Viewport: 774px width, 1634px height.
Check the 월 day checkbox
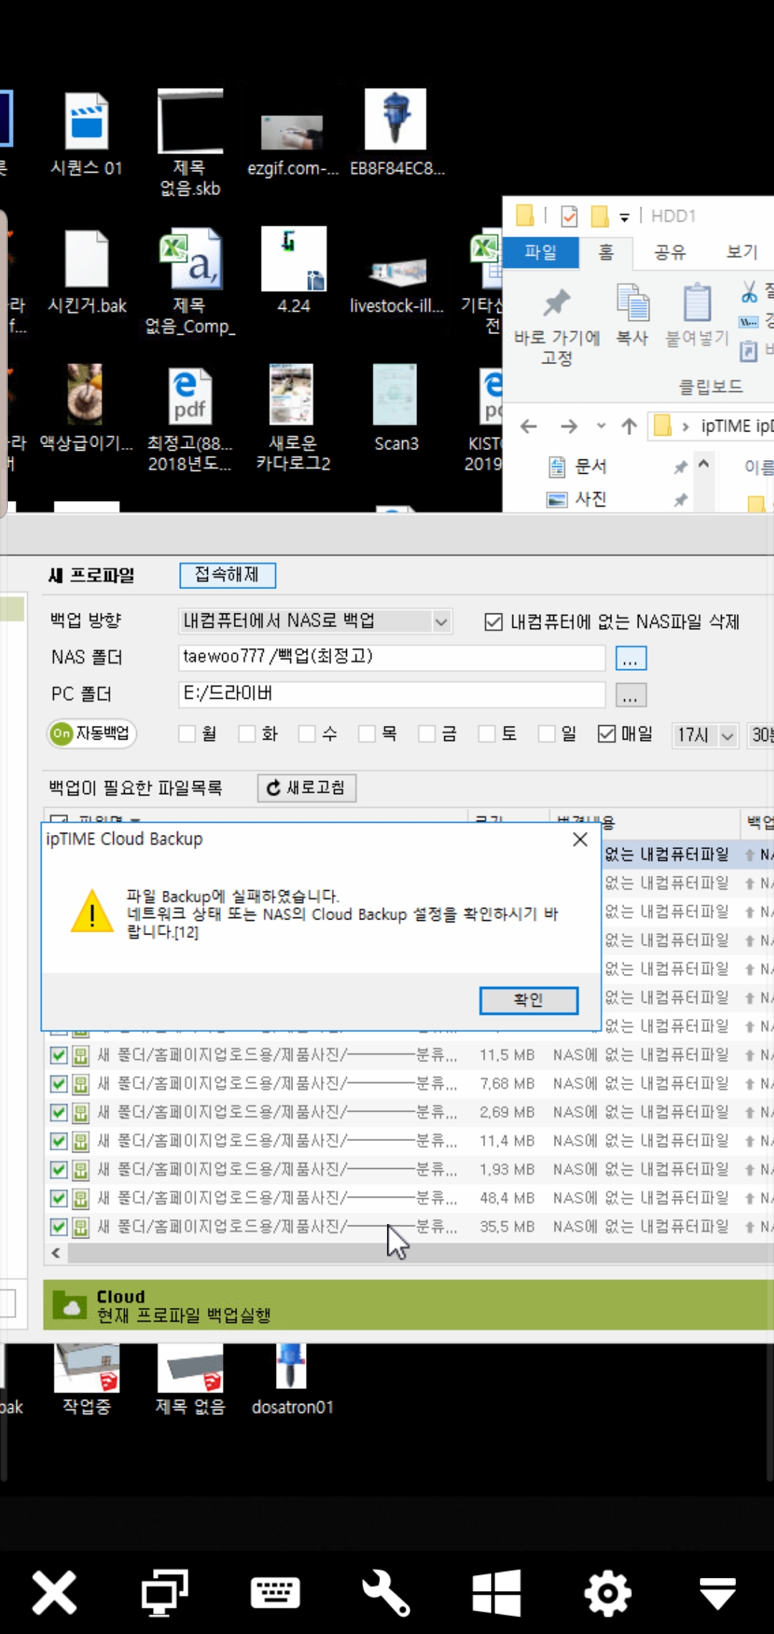tap(187, 733)
